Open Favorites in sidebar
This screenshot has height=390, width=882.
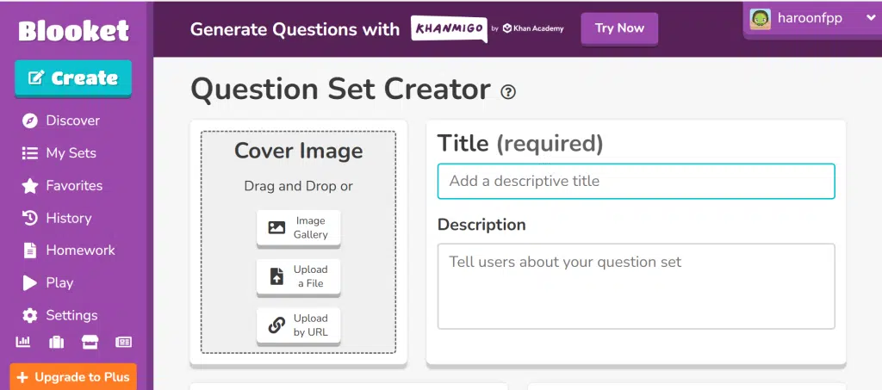point(74,186)
